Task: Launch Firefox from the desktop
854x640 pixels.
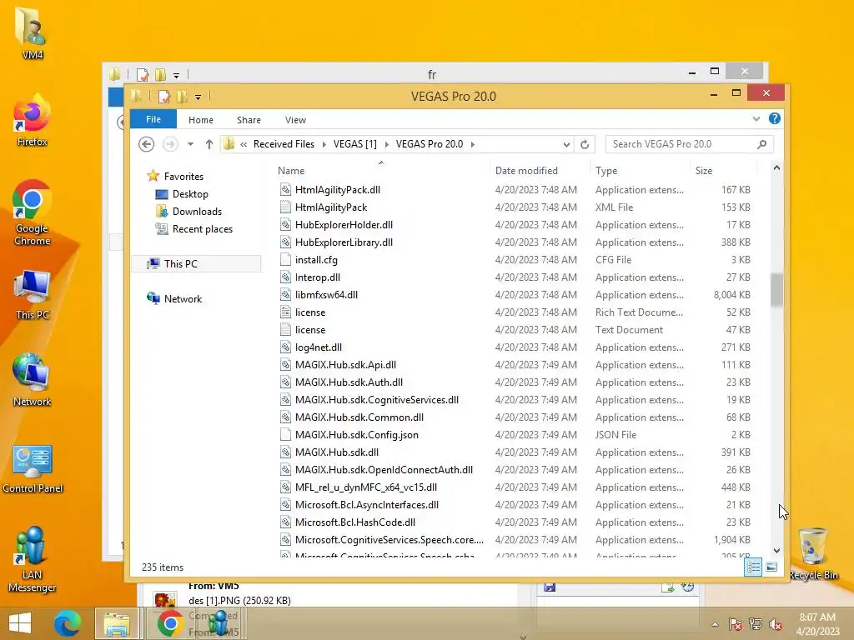Action: pos(33,121)
